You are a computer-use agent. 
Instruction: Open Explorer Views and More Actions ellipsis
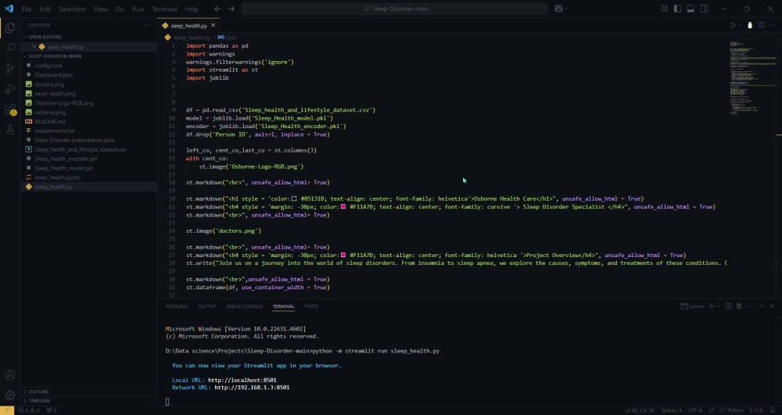coord(147,26)
